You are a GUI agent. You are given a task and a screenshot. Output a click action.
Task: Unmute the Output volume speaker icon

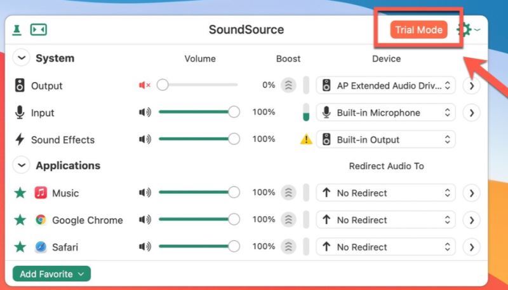point(145,85)
